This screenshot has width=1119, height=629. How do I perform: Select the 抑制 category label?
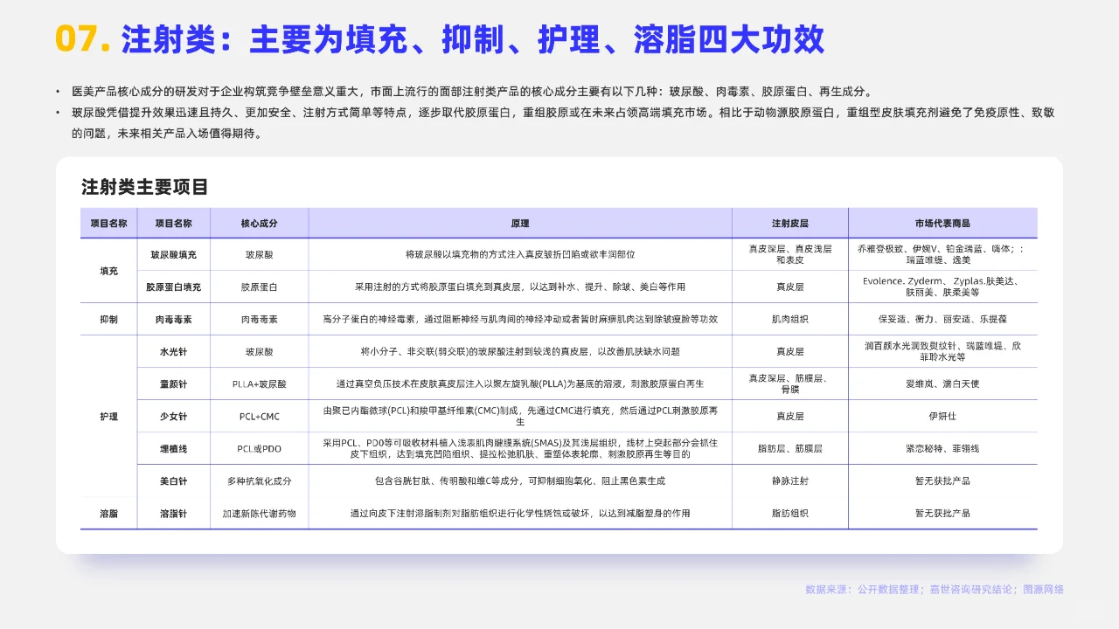coord(108,319)
